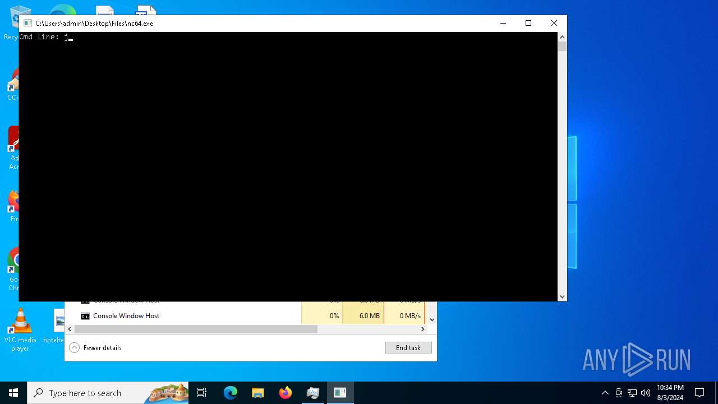This screenshot has height=404, width=718.
Task: Click the Task Manager horizontal scrollbar thumb
Action: pos(196,329)
